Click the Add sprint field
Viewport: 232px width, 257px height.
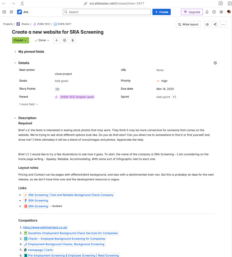(163, 97)
